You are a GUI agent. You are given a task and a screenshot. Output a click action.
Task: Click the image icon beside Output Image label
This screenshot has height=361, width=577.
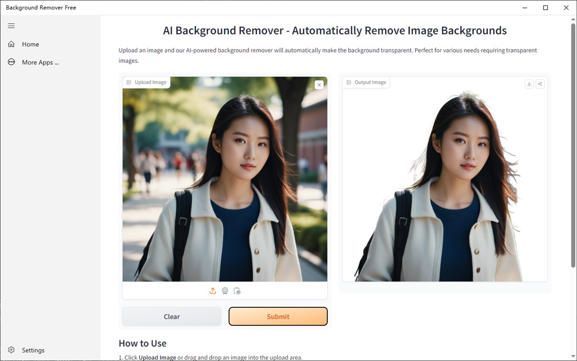349,82
